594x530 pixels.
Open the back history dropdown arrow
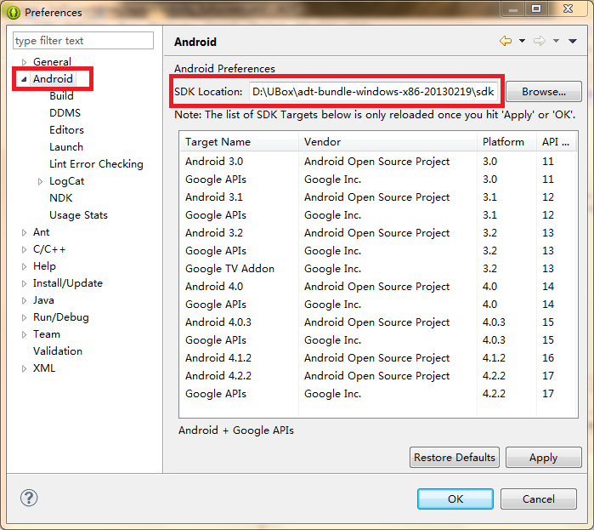tap(522, 41)
